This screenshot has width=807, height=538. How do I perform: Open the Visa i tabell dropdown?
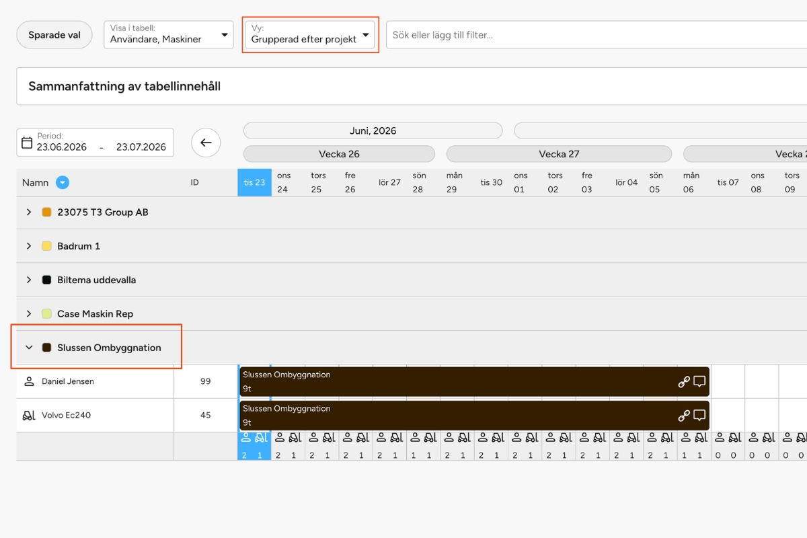tap(169, 35)
